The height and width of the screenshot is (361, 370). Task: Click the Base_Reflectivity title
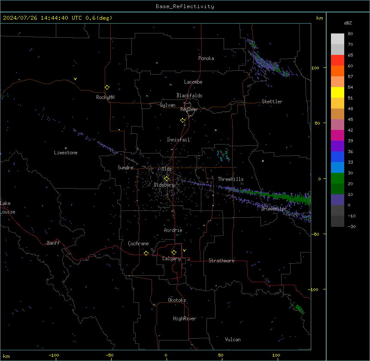pyautogui.click(x=185, y=6)
